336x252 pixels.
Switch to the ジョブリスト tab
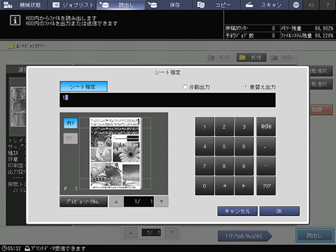pos(72,5)
